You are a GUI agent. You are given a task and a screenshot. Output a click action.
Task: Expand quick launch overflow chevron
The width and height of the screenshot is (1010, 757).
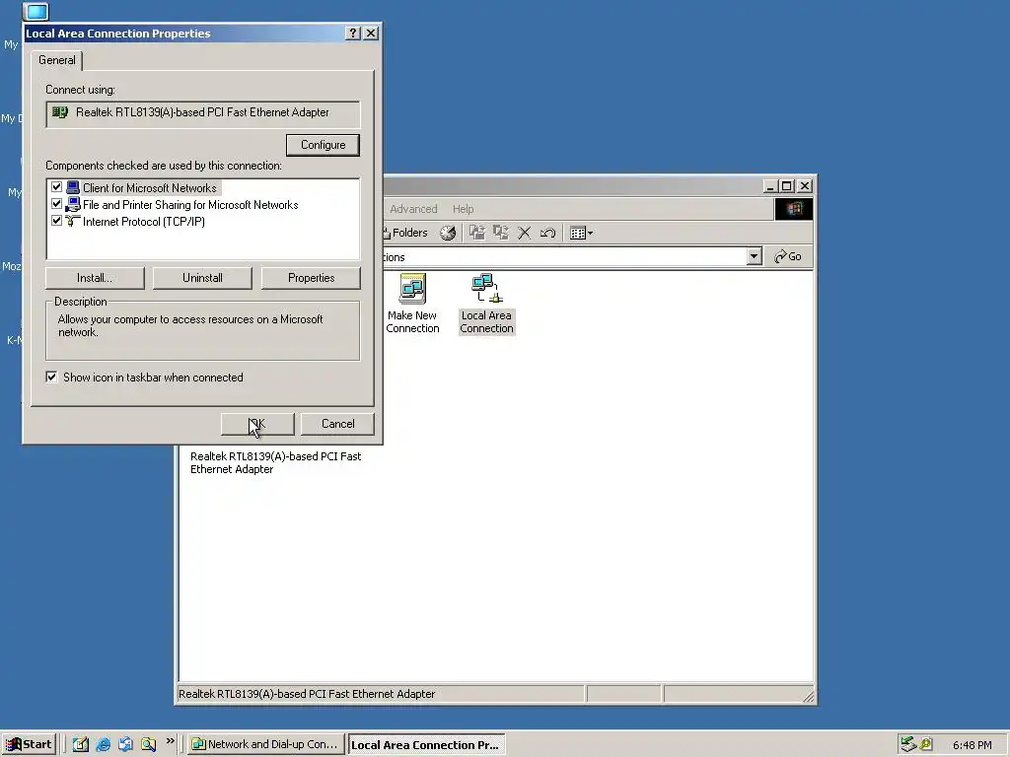click(170, 741)
